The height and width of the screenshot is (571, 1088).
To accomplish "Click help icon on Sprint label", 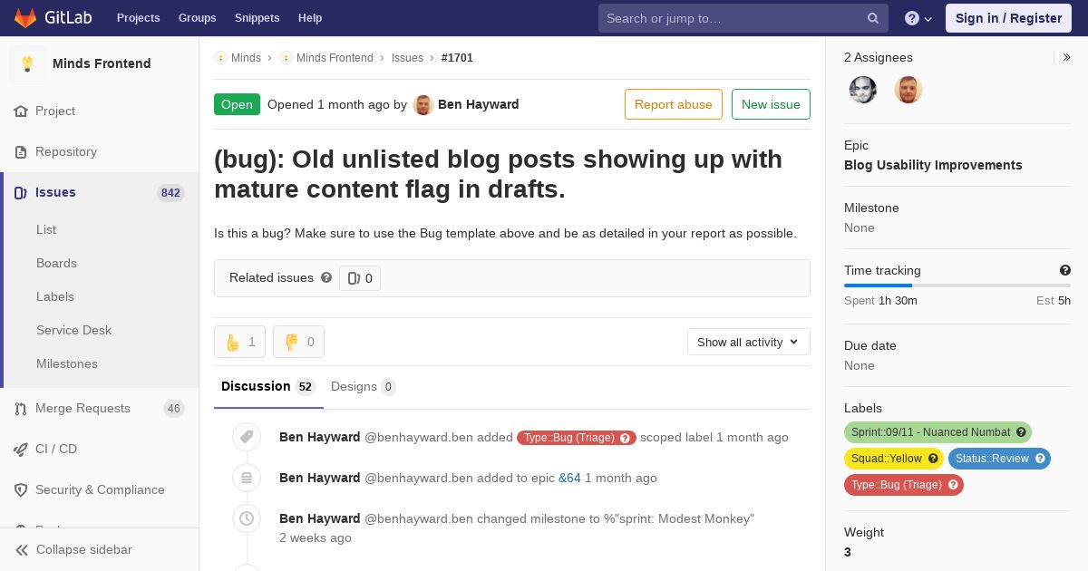I will [1021, 432].
